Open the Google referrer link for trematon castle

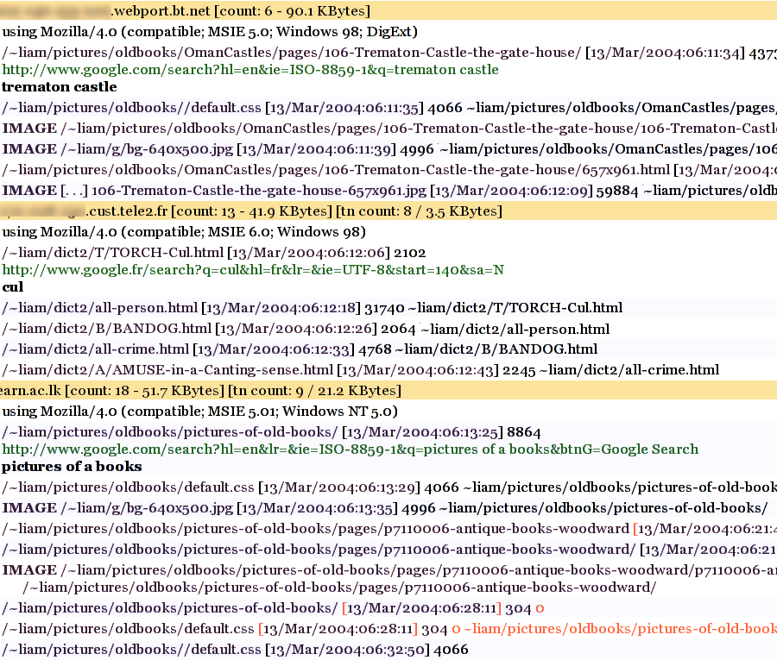click(x=250, y=70)
